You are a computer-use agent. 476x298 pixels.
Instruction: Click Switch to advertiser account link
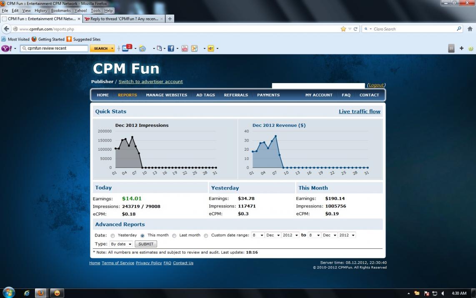click(x=150, y=81)
